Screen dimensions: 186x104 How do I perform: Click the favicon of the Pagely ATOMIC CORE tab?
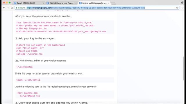click(x=15, y=3)
